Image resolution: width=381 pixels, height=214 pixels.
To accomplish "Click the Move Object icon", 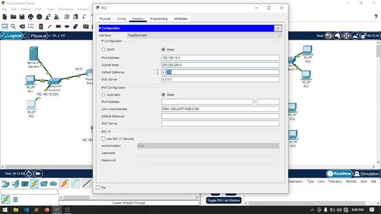I will 346,36.
